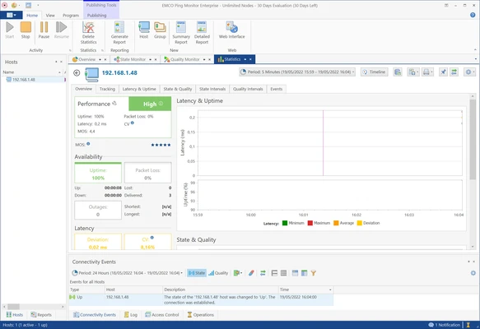
Task: Click the Hosts panel horizontal scrollbar
Action: coord(14,306)
